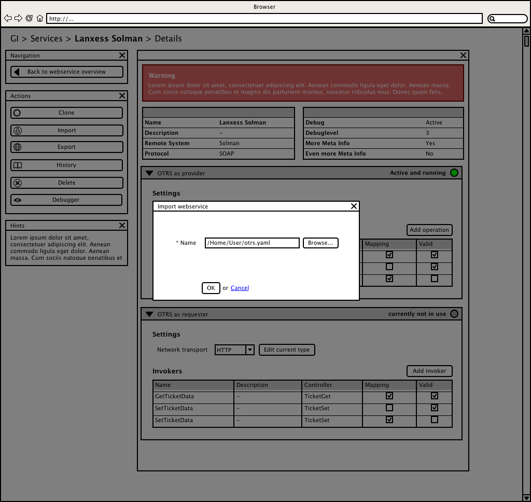Go to GI in the breadcrumb
531x502 pixels.
coord(15,39)
